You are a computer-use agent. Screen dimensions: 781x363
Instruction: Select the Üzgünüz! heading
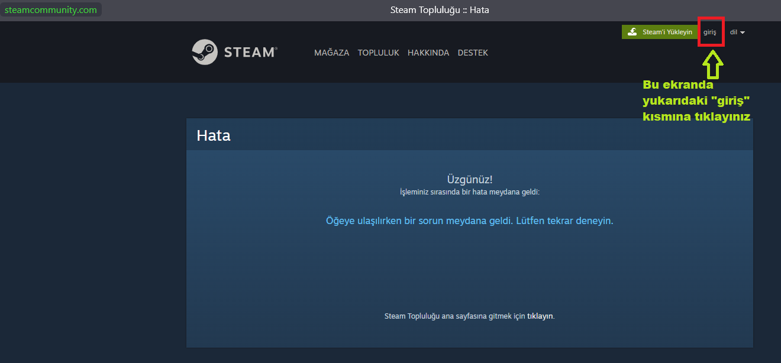[x=470, y=179]
